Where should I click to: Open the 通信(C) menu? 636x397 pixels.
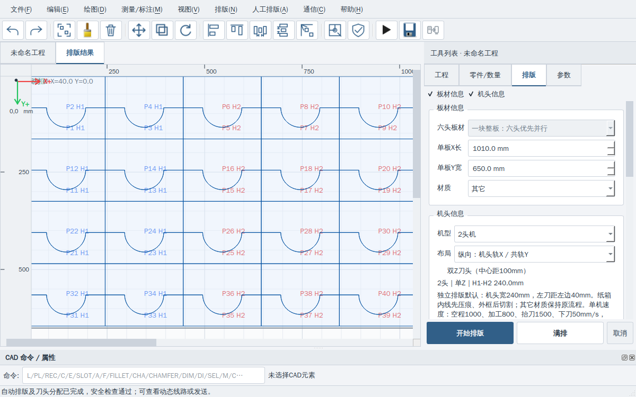[314, 9]
